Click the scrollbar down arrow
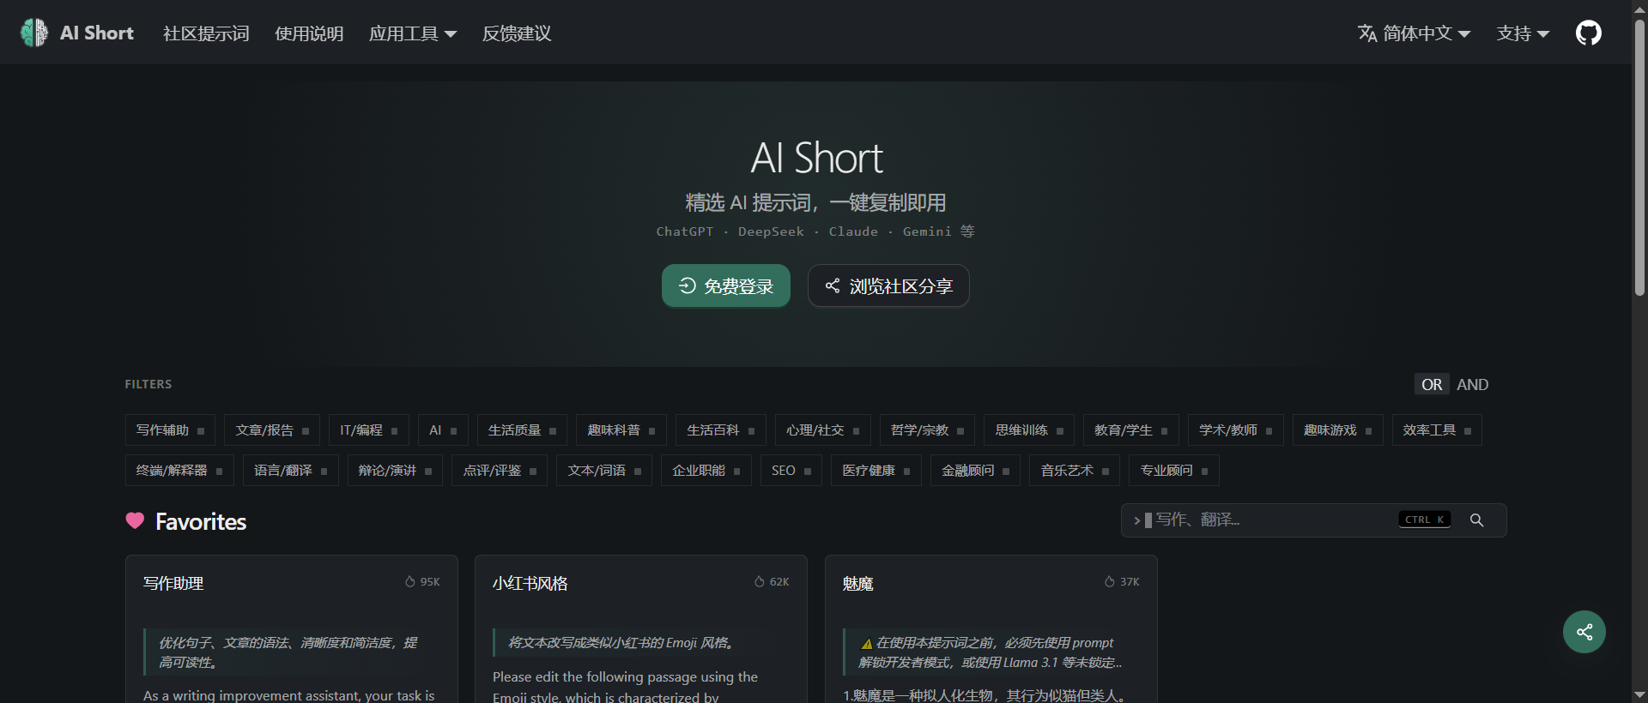This screenshot has width=1648, height=703. 1639,694
